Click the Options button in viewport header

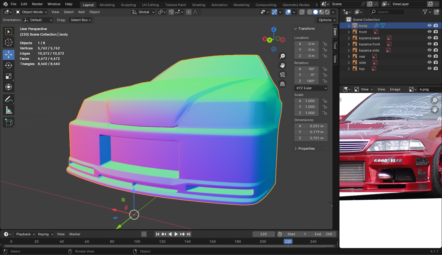point(327,20)
